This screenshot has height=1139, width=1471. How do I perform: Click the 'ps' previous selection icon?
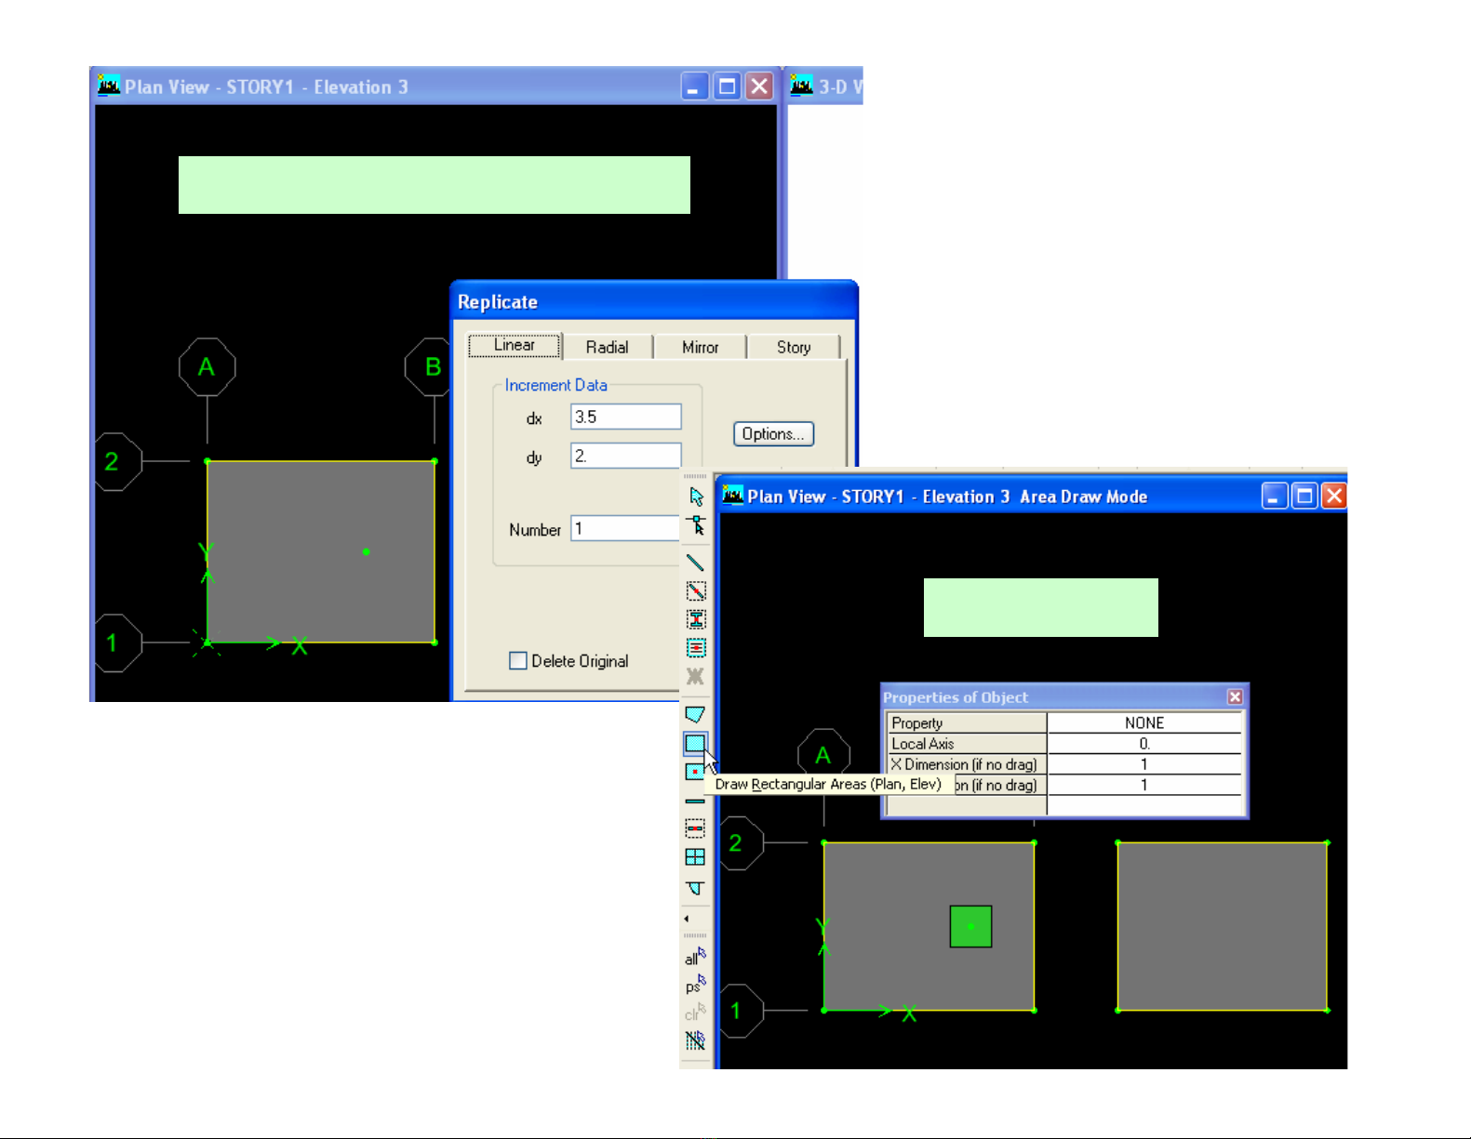[x=695, y=985]
